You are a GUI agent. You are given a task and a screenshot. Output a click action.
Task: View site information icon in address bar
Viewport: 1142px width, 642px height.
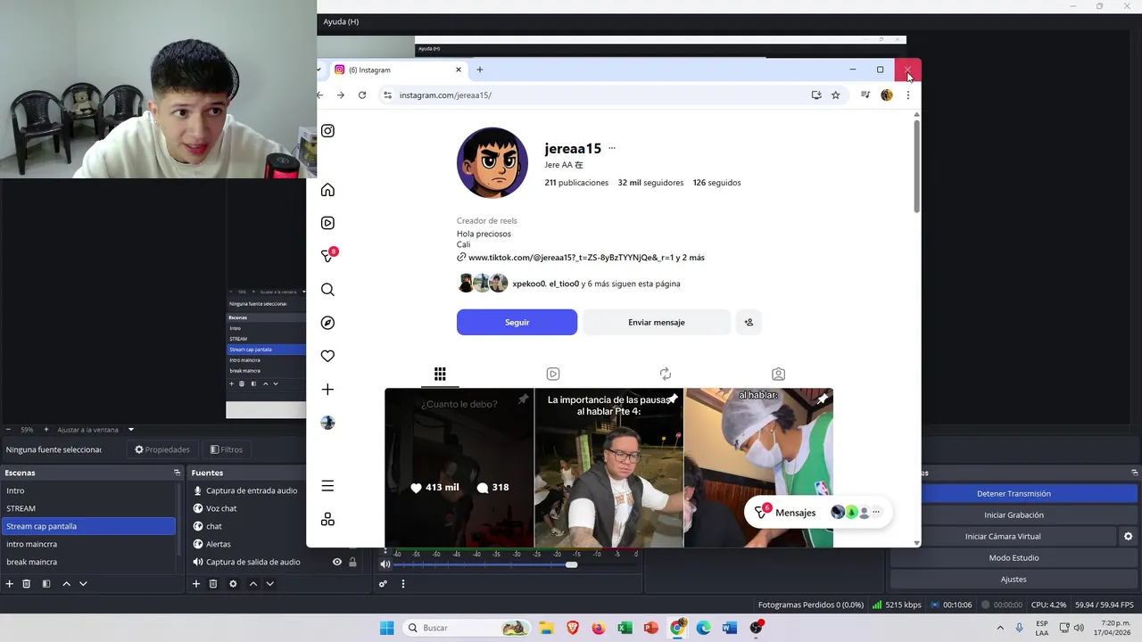pyautogui.click(x=387, y=95)
